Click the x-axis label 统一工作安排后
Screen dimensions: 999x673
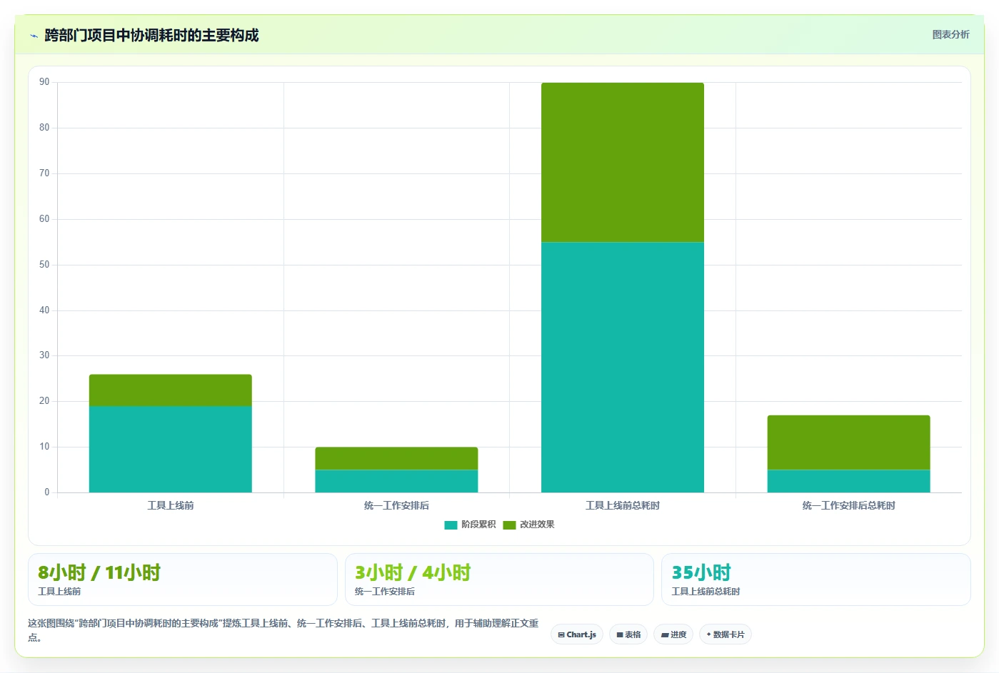pyautogui.click(x=396, y=505)
